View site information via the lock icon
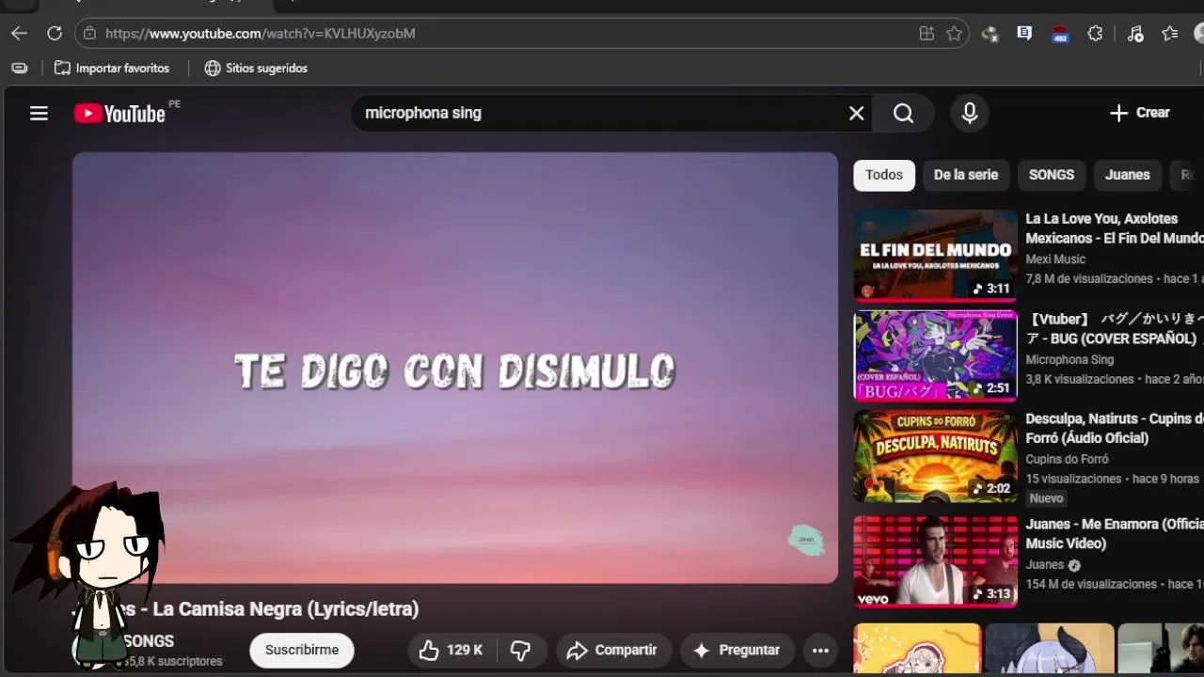Image resolution: width=1204 pixels, height=677 pixels. coord(89,33)
